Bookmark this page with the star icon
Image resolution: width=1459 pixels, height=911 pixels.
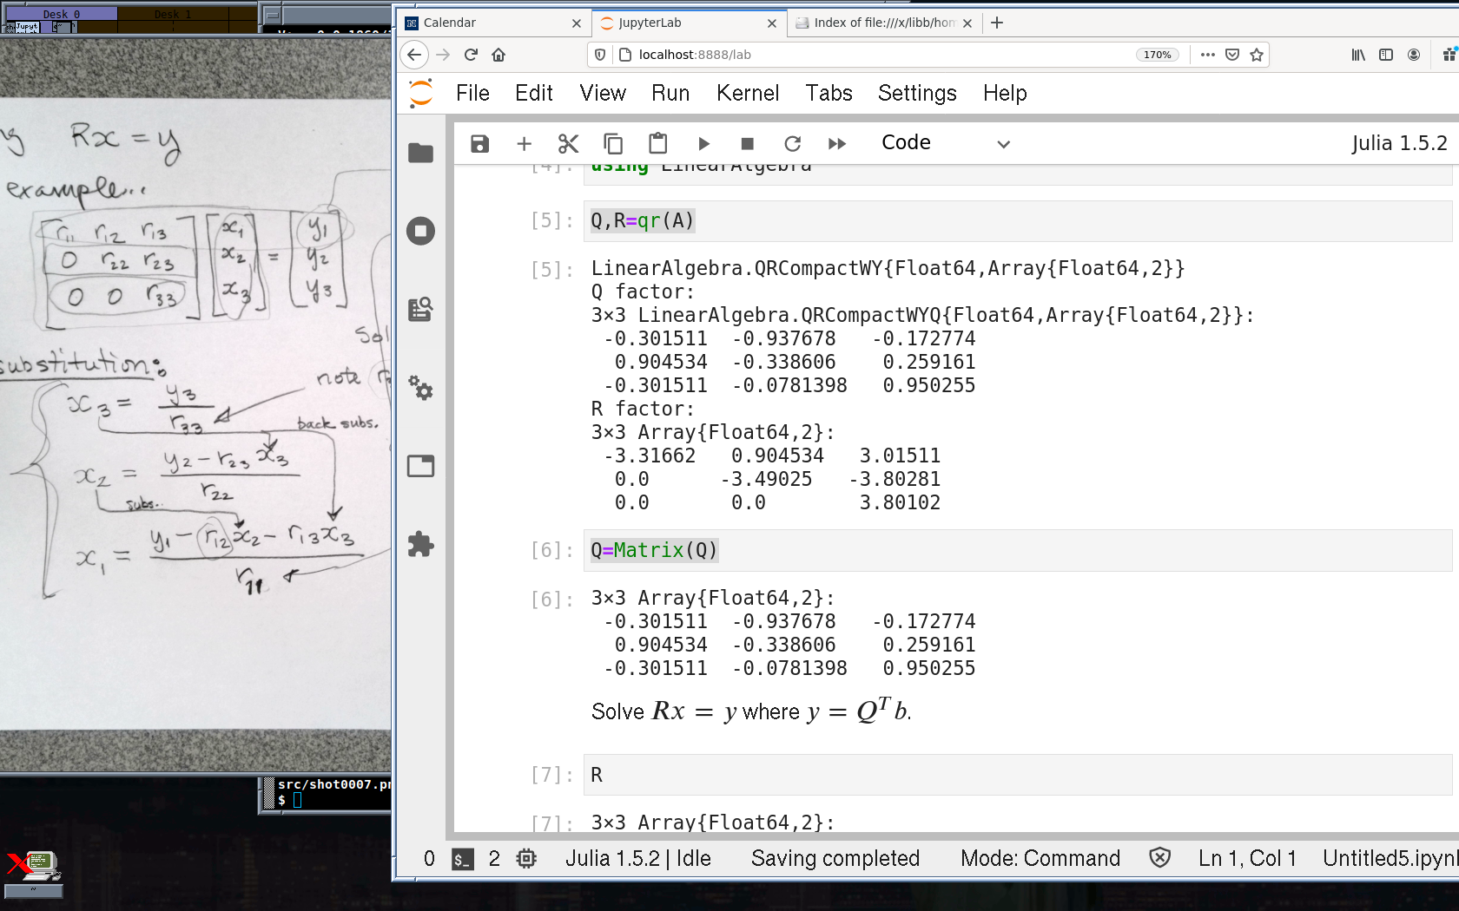1256,55
